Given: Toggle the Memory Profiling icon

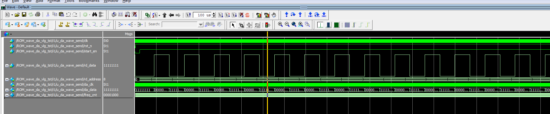Looking at the screenshot, I should [x=266, y=15].
